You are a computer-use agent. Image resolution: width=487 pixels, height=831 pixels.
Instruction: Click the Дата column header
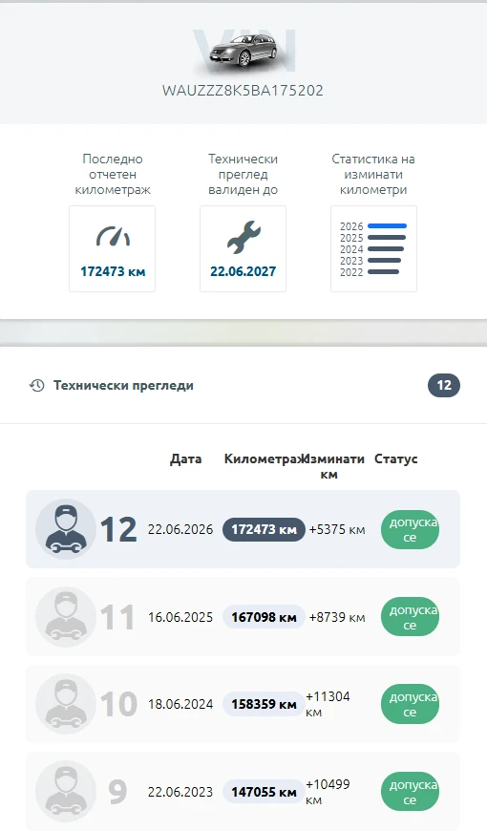(x=185, y=458)
